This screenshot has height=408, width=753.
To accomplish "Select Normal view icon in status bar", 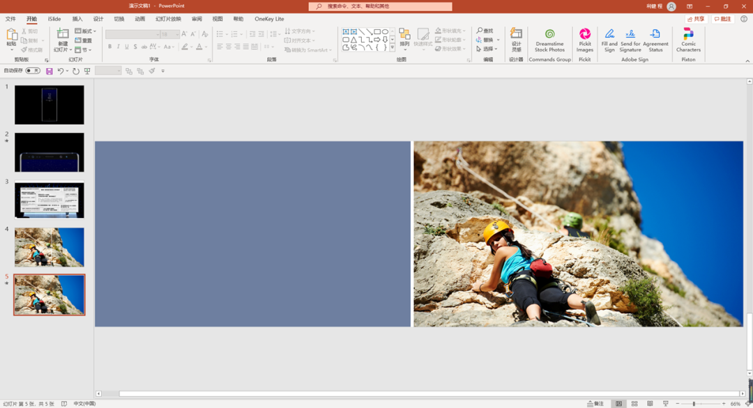I will pyautogui.click(x=619, y=404).
